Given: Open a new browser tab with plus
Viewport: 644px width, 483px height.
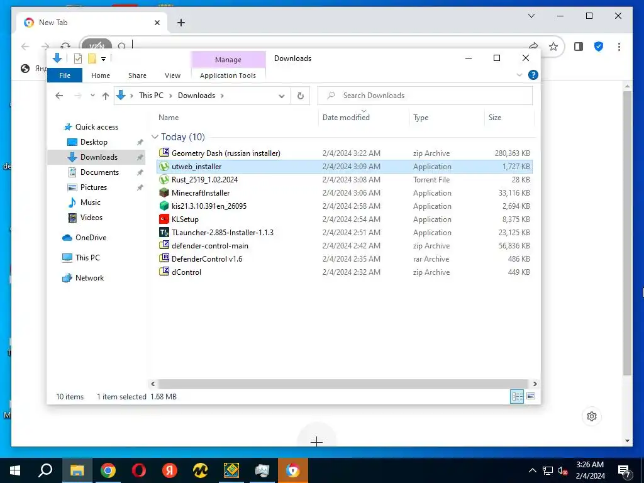Looking at the screenshot, I should point(181,23).
